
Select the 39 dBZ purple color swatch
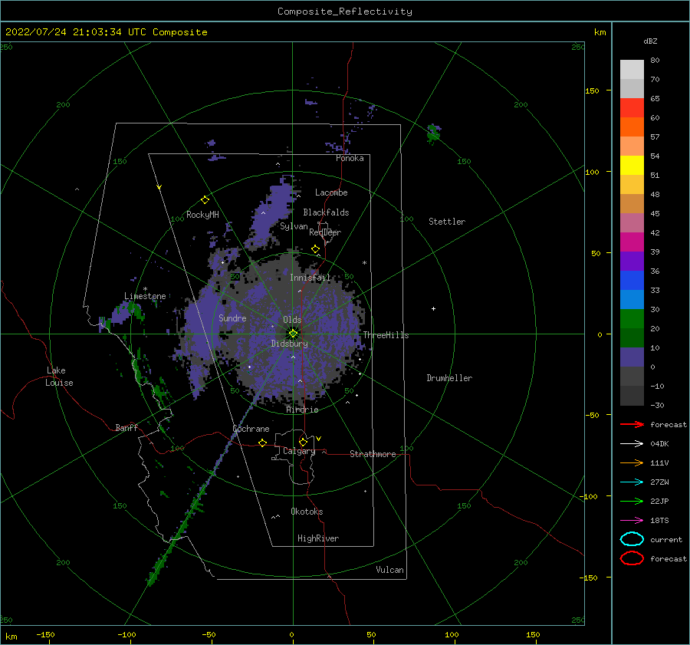pyautogui.click(x=632, y=261)
